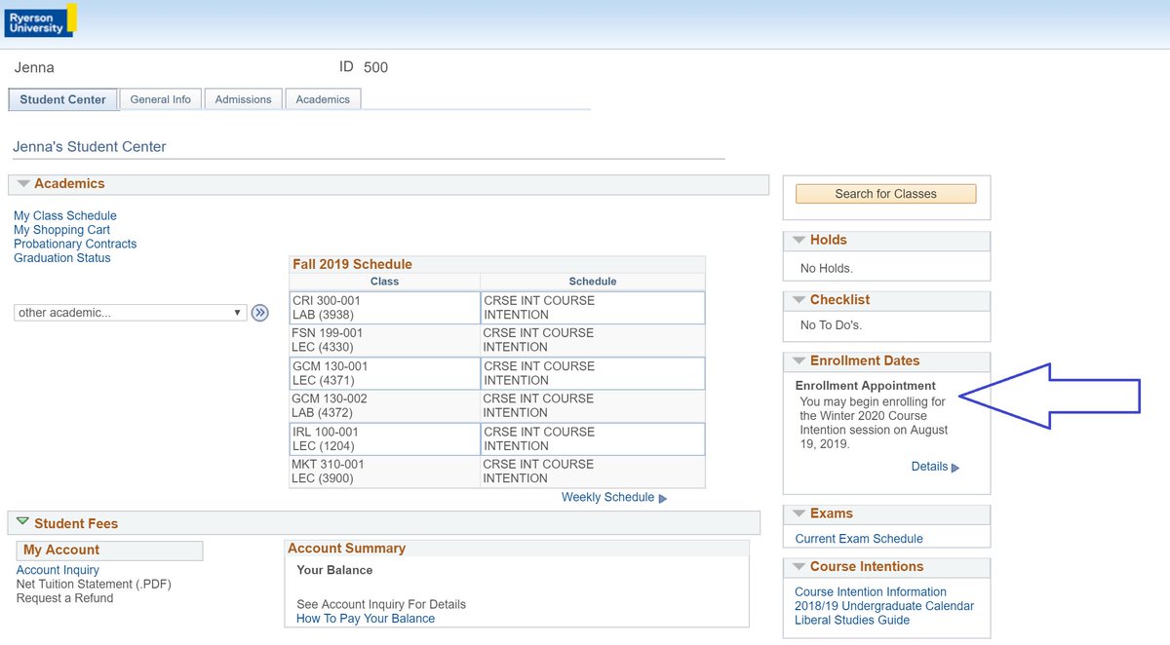The image size is (1170, 645).
Task: Click the Enrollment Appointment heading
Action: pyautogui.click(x=866, y=386)
